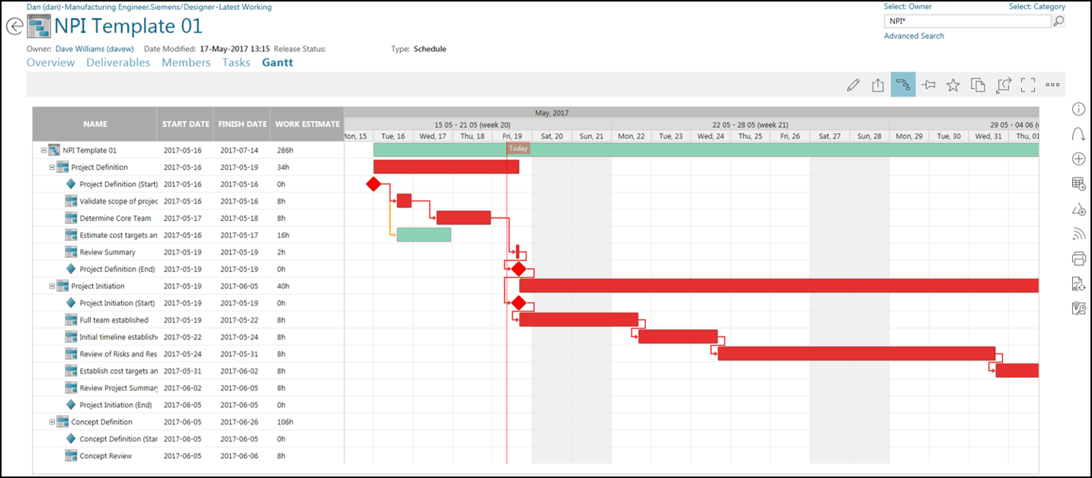Open the Members tab
Image resolution: width=1092 pixels, height=478 pixels.
coord(186,62)
